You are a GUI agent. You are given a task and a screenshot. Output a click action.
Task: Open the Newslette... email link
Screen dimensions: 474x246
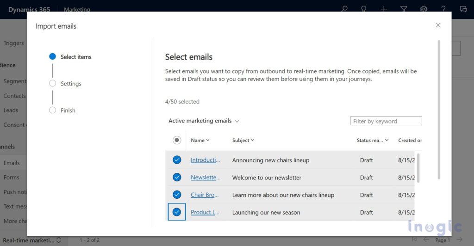(205, 178)
